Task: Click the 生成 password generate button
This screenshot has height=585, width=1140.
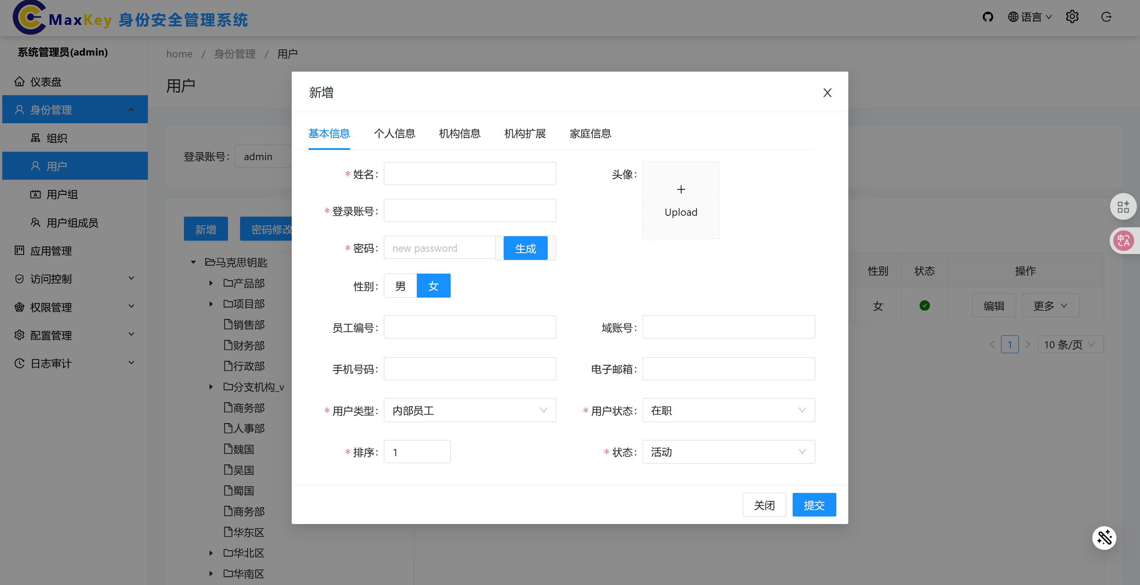Action: click(525, 248)
